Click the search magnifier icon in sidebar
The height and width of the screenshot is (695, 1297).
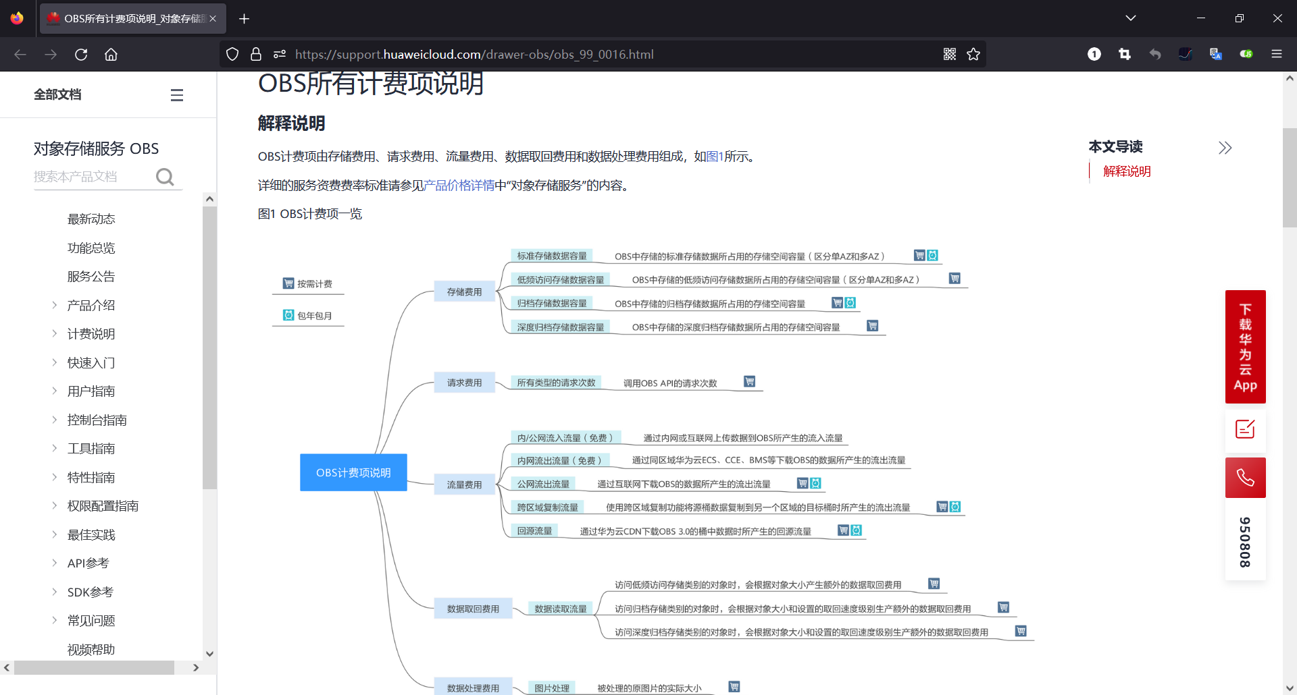pyautogui.click(x=165, y=176)
